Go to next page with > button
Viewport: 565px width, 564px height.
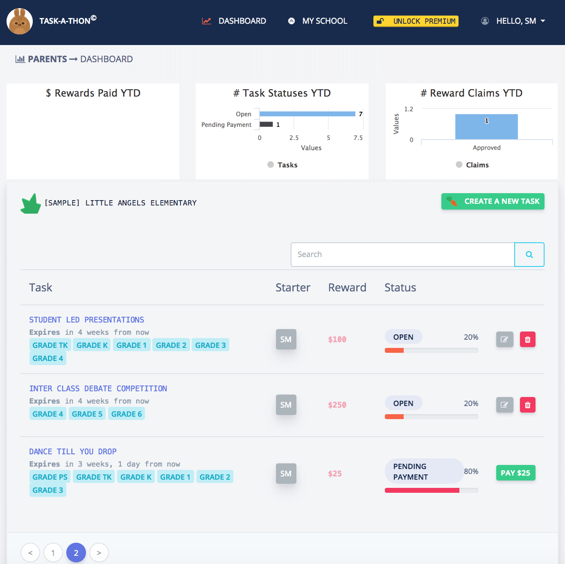click(x=99, y=553)
